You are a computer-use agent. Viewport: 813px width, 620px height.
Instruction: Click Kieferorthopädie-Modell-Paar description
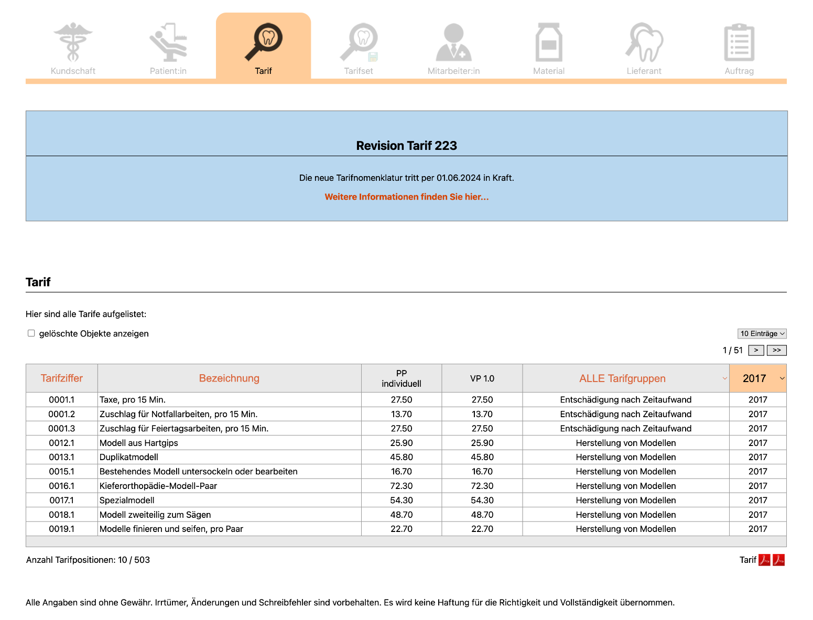pyautogui.click(x=158, y=486)
